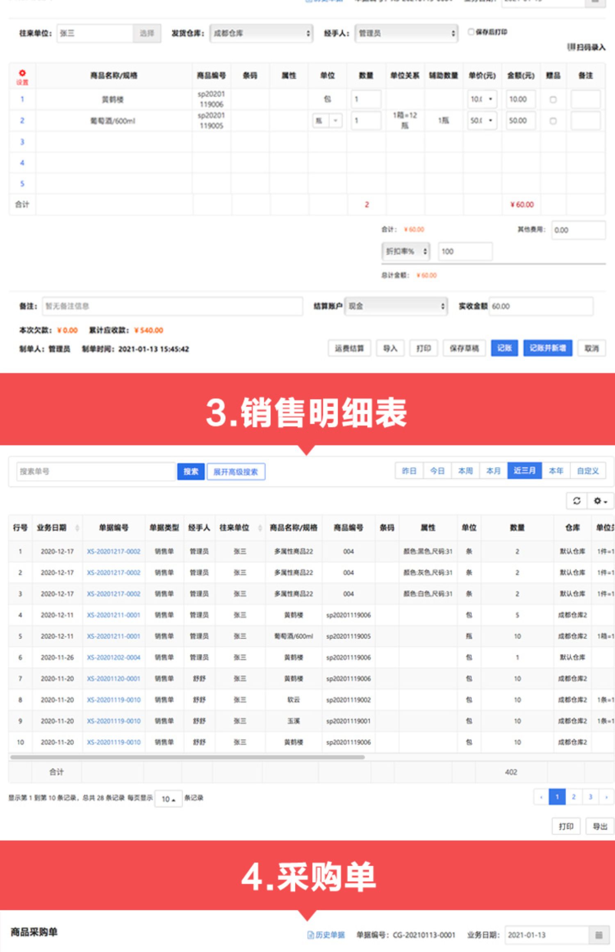Click the horizontal scrollbar under sales table
The width and height of the screenshot is (615, 952).
187,757
